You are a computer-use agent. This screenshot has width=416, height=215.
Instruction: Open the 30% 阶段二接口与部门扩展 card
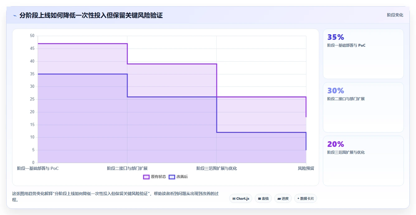(363, 107)
